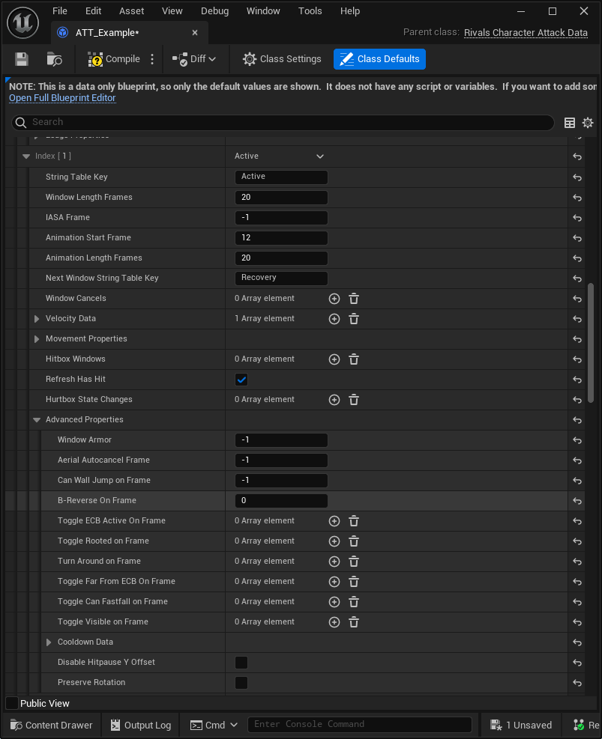Enable Disable Hitpause Y Offset checkbox

click(241, 662)
